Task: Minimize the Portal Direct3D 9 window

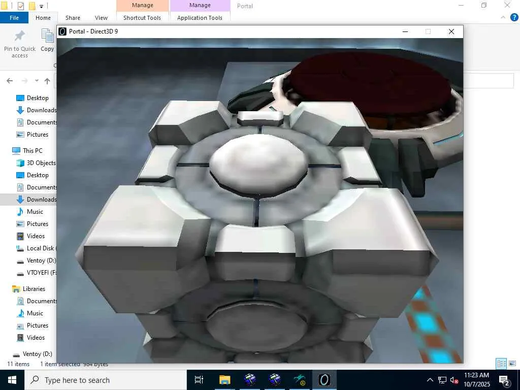Action: coord(405,31)
